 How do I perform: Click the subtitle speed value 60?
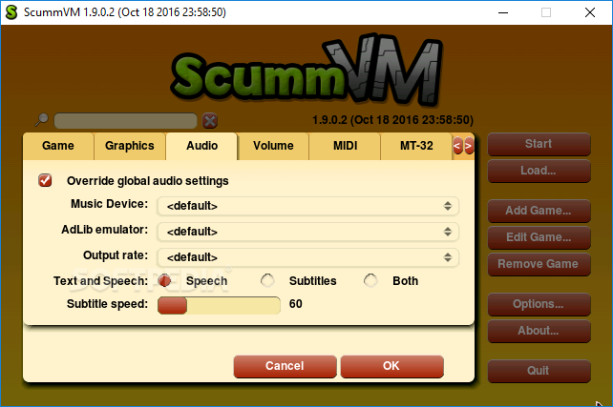pos(296,304)
